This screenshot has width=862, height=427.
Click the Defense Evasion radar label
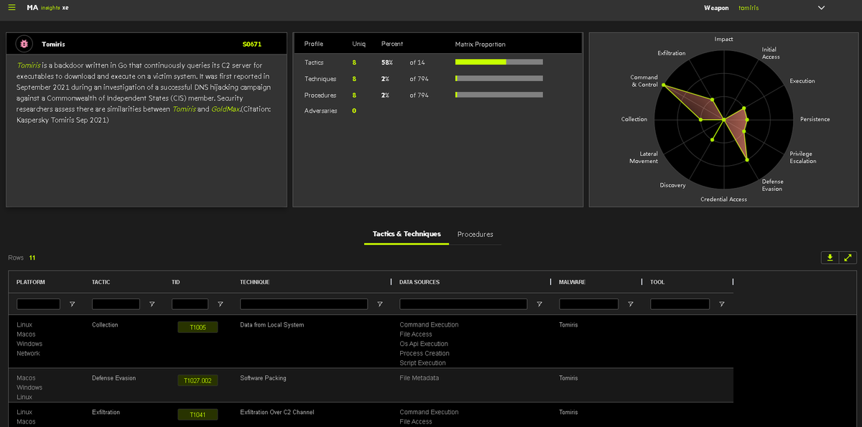773,185
